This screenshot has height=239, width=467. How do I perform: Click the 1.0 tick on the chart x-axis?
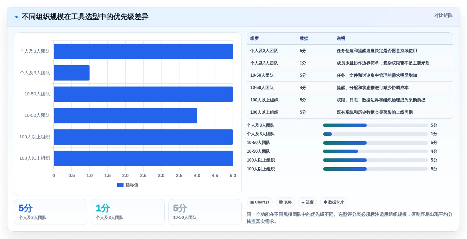89,176
